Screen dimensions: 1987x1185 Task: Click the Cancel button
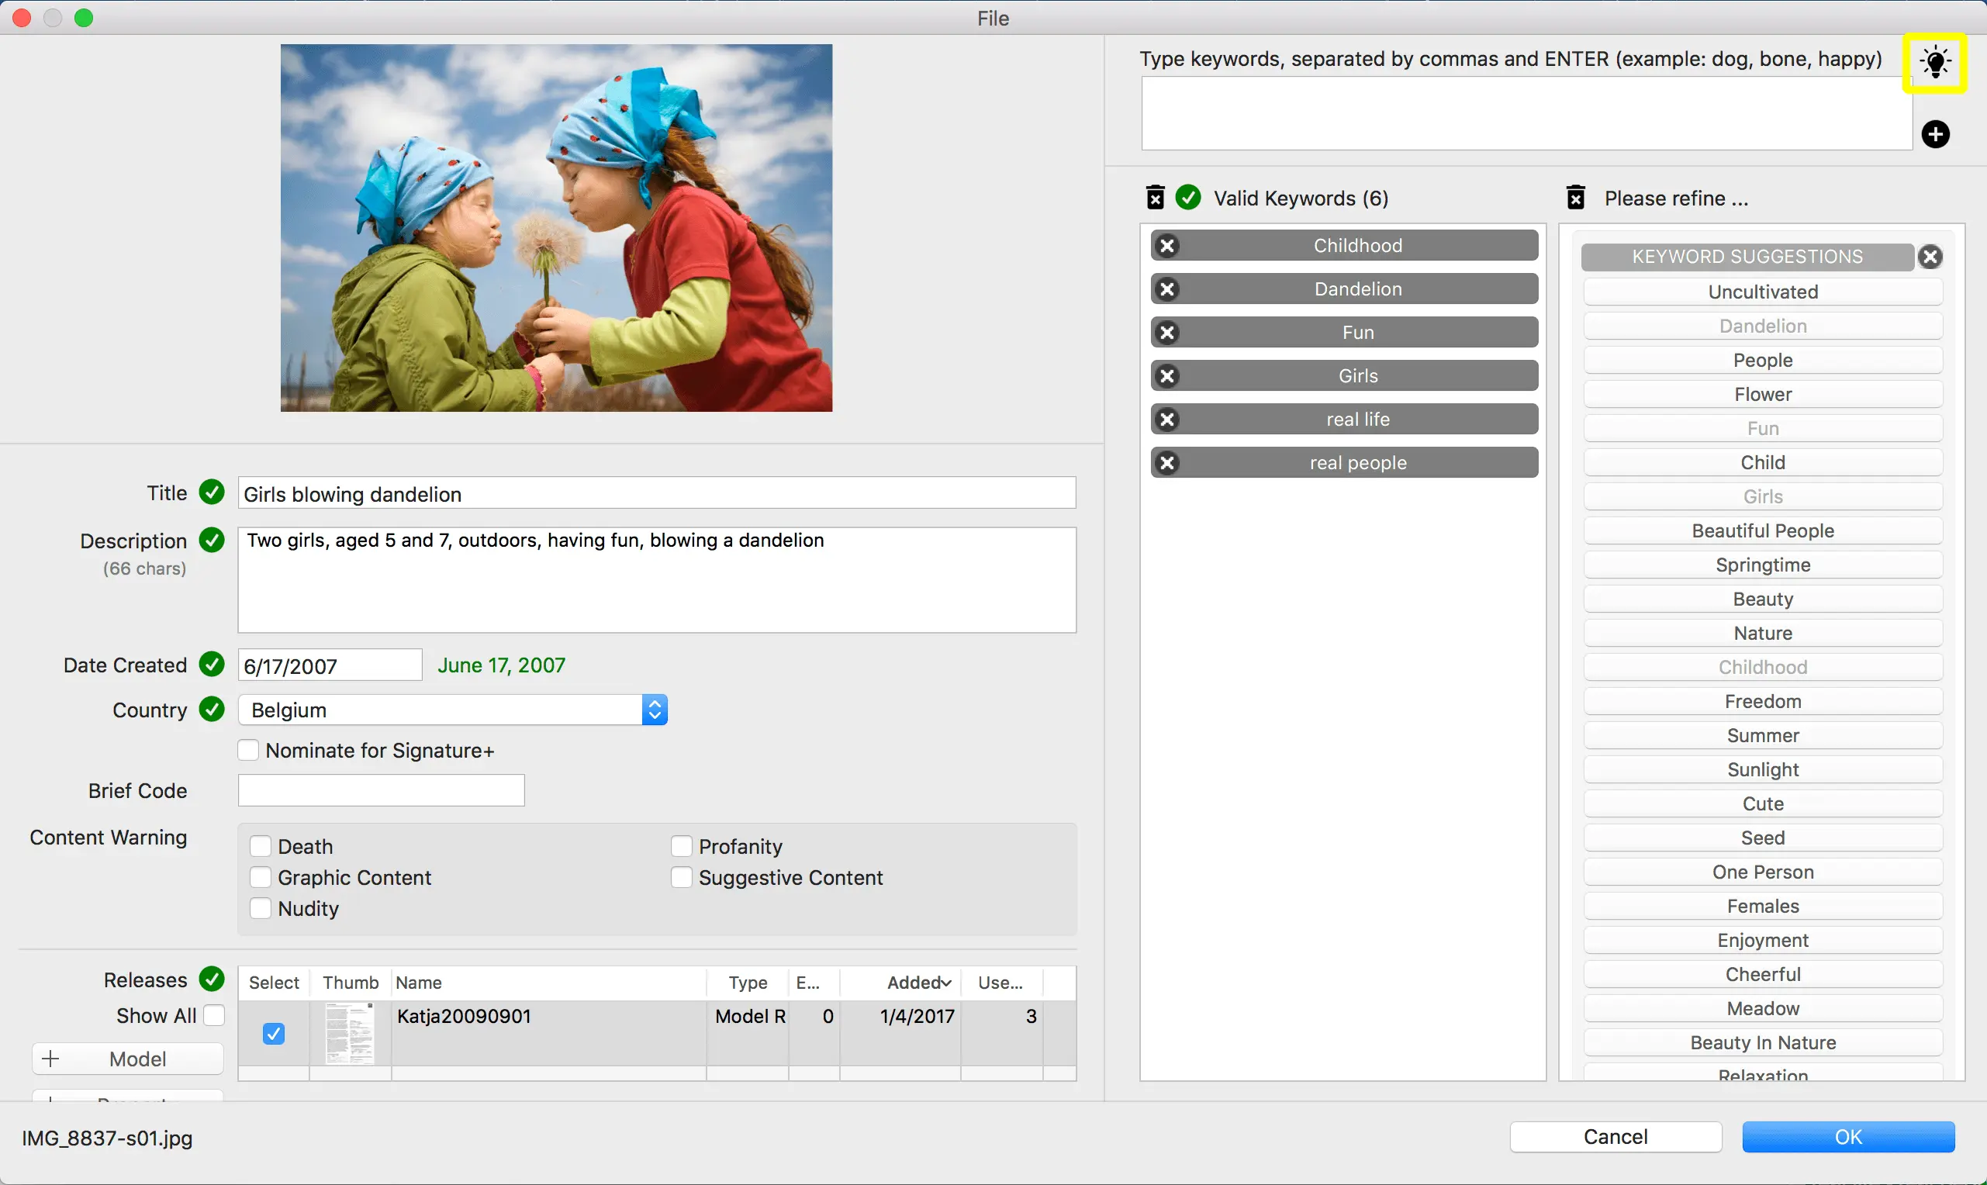point(1615,1136)
